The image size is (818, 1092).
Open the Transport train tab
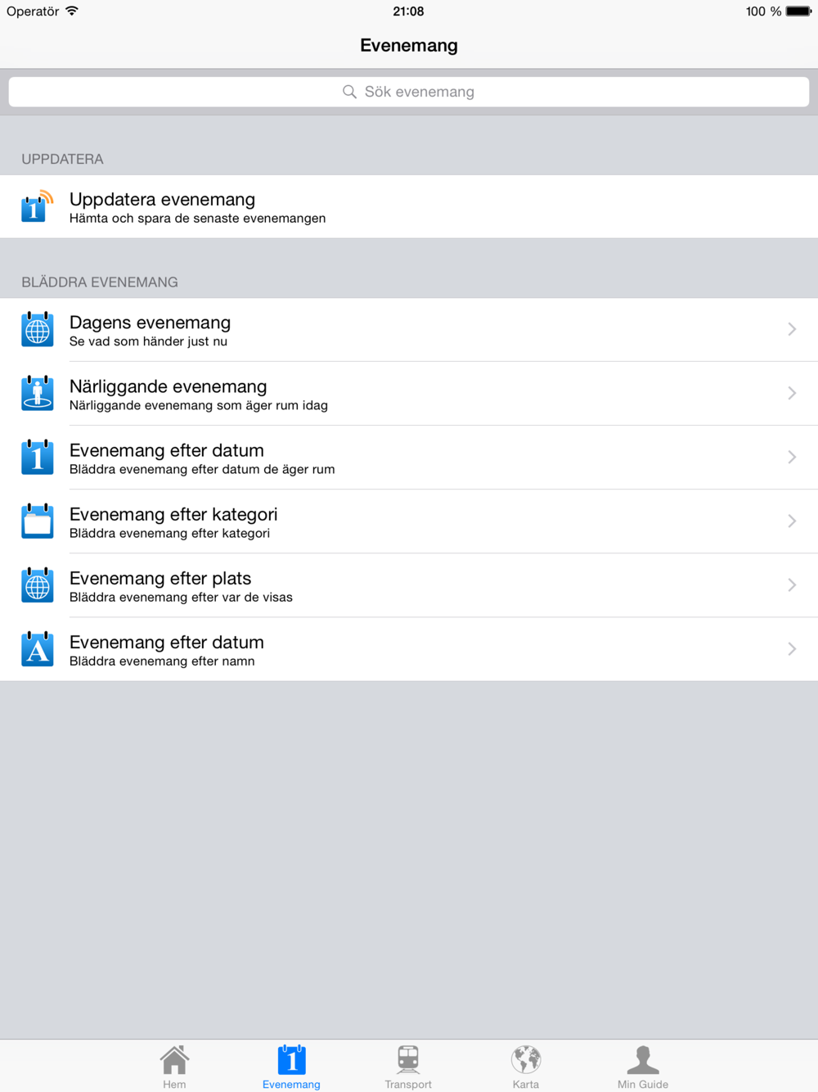pos(408,1067)
